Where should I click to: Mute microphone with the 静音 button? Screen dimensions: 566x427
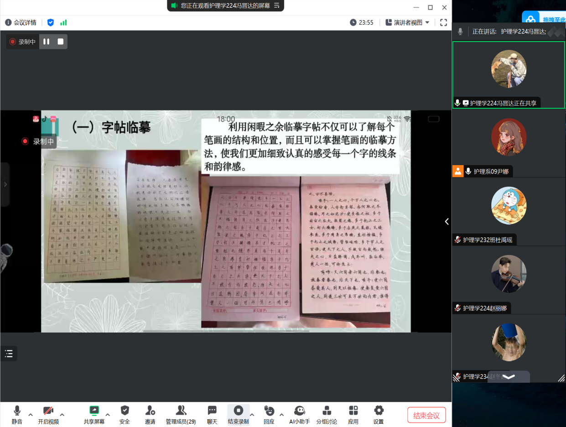click(x=17, y=414)
